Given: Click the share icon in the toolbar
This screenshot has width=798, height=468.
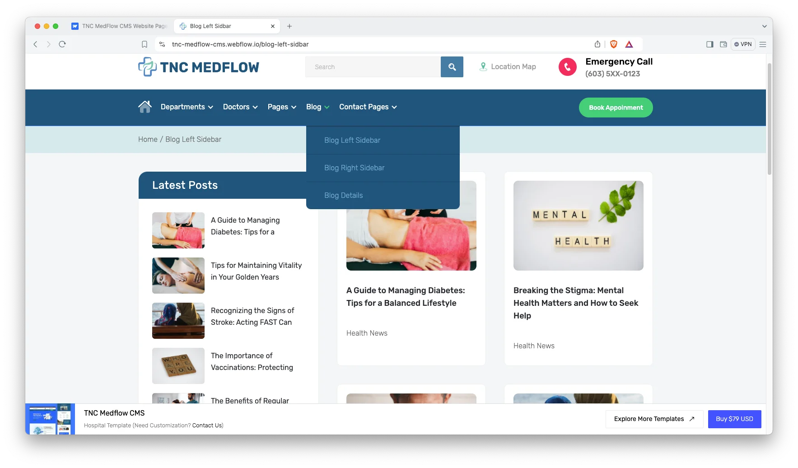Looking at the screenshot, I should [597, 44].
